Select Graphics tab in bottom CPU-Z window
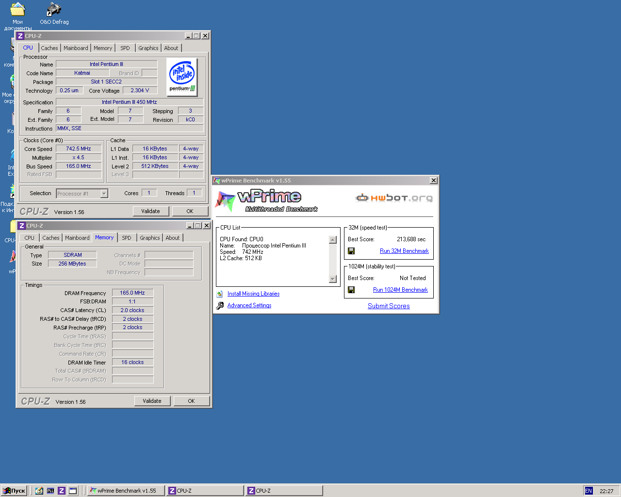The height and width of the screenshot is (497, 621). tap(149, 238)
